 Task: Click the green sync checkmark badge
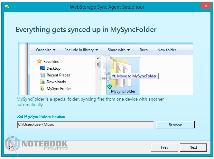(x=110, y=87)
